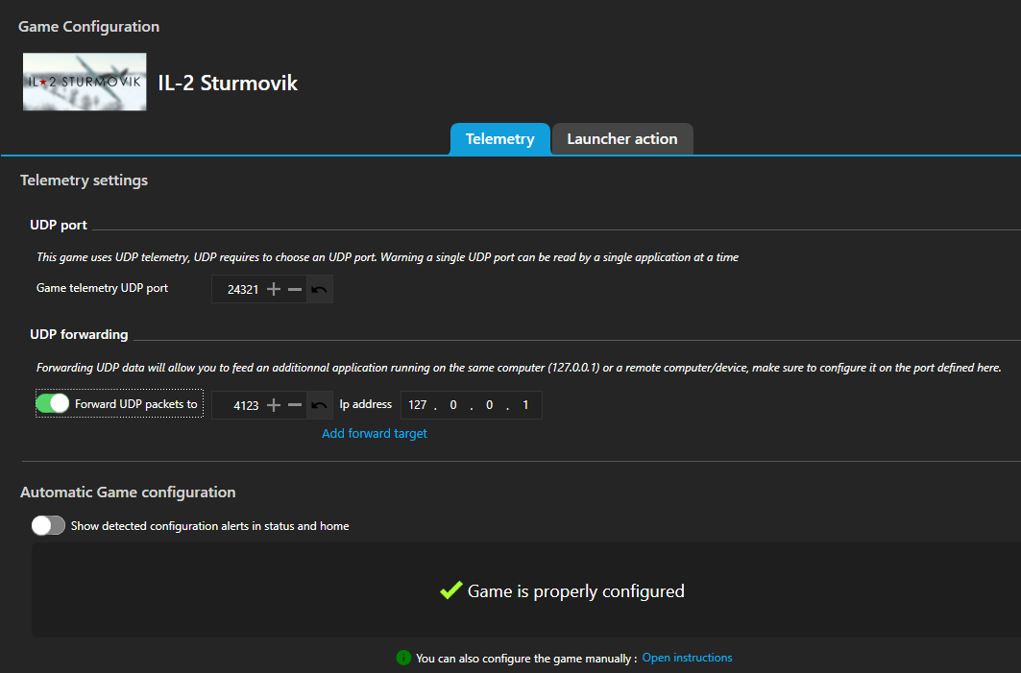
Task: Click the Telemetry settings heading
Action: click(x=84, y=180)
